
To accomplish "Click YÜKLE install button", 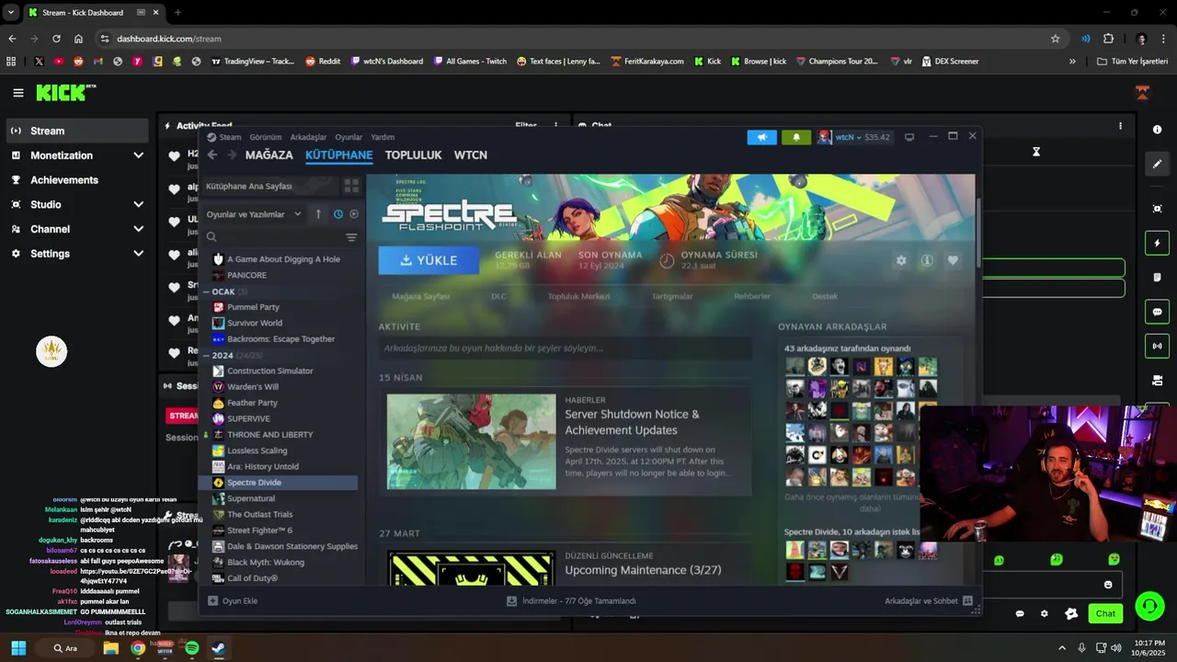I will [x=429, y=260].
